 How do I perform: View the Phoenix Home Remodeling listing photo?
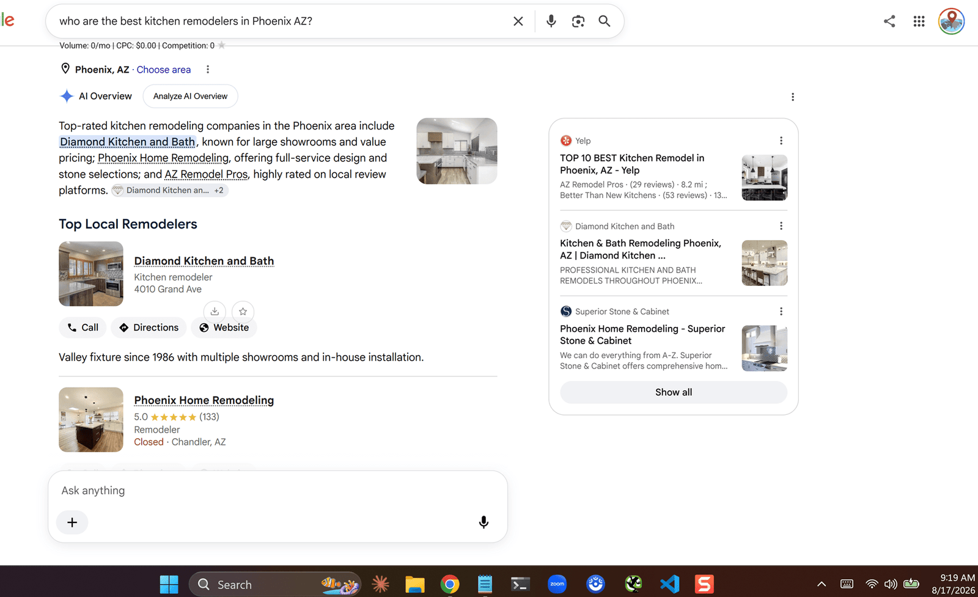click(x=91, y=420)
